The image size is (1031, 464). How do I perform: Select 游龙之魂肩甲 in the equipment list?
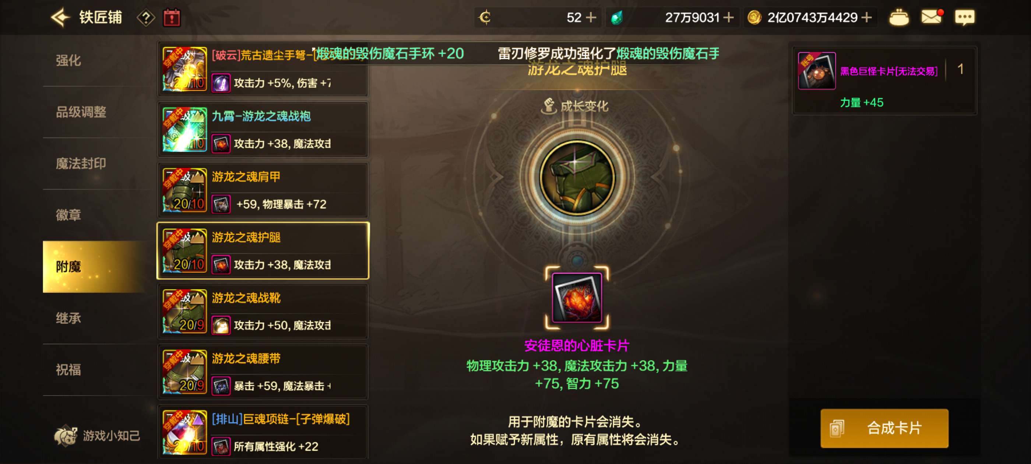tap(263, 190)
